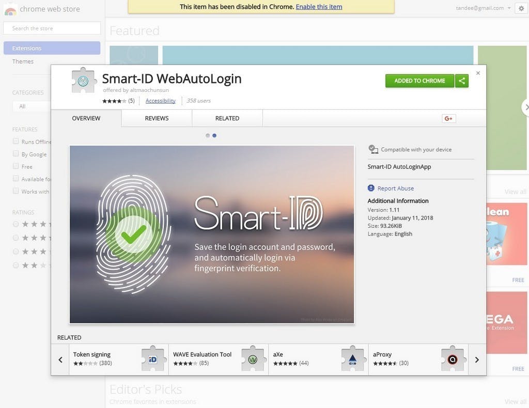
Task: Click the Report Abuse link
Action: coord(395,189)
